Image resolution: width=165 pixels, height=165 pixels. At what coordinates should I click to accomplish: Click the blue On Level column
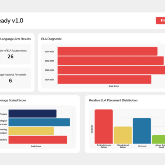tap(142, 131)
